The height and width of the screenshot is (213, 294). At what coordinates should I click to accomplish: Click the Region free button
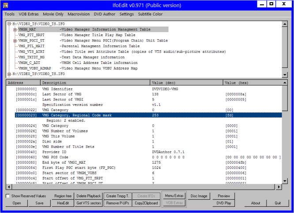[x=63, y=196]
